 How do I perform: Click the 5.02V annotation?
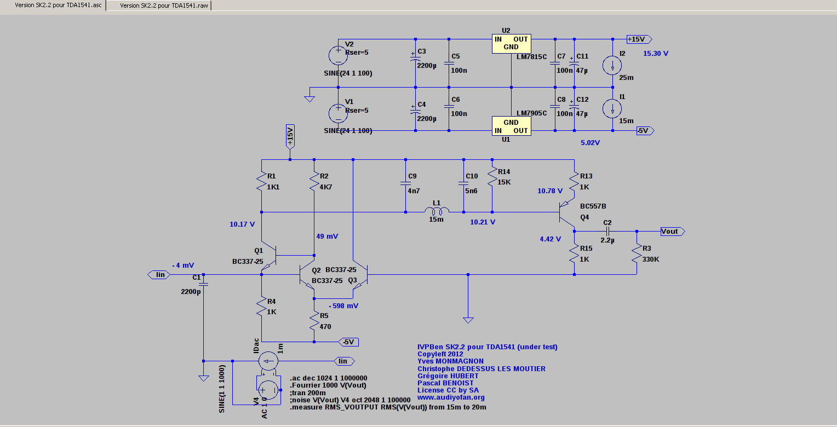[591, 143]
